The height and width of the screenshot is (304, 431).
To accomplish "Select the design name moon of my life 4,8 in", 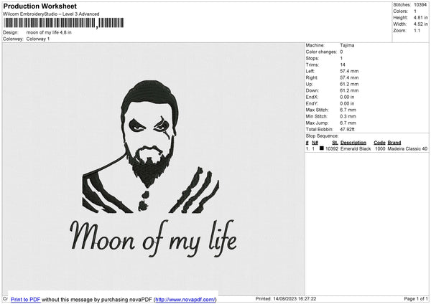I will 49,32.
